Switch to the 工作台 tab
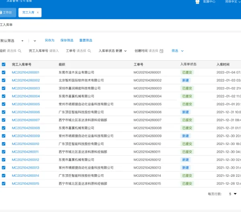 [x=7, y=12]
